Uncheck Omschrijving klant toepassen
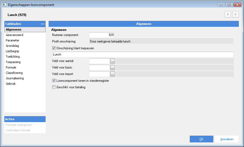 pos(54,48)
